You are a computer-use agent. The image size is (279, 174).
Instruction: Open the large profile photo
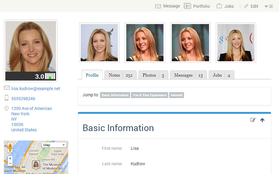coord(31,46)
